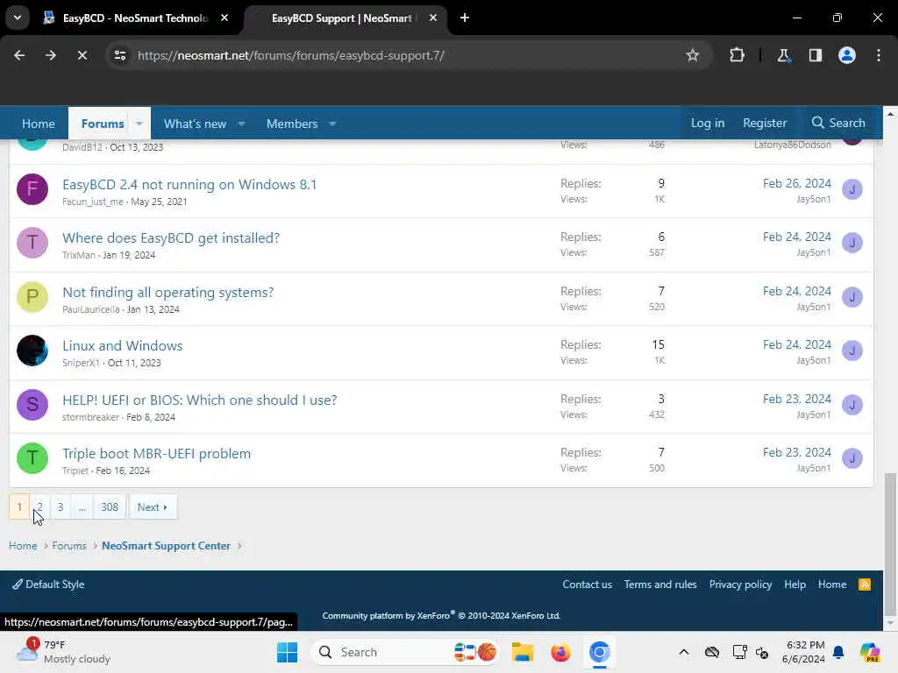This screenshot has width=898, height=673.
Task: Open the Forums navigation tab
Action: coord(103,124)
